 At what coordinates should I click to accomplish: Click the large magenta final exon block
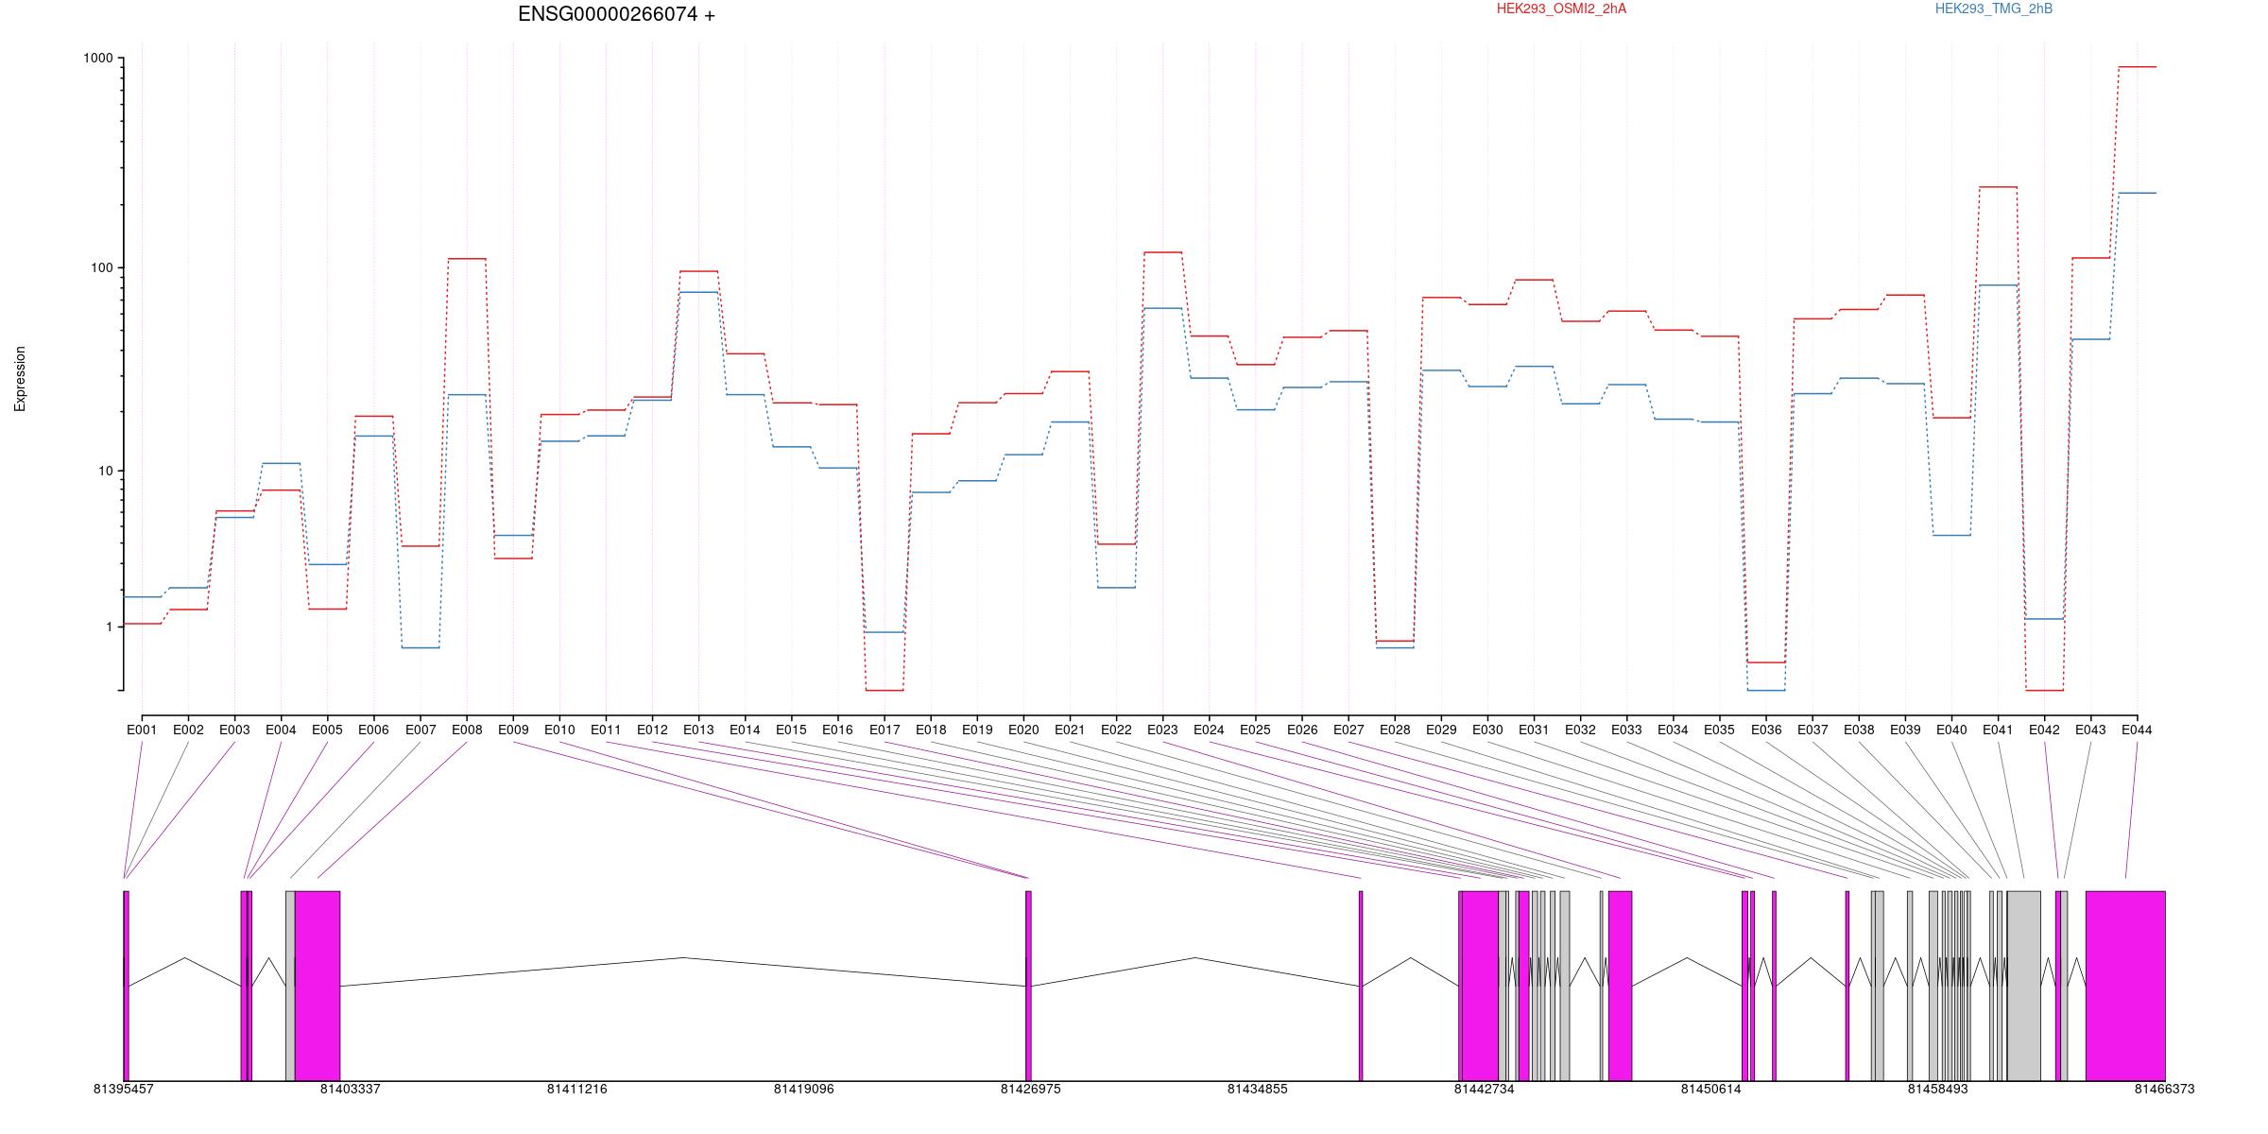pos(2125,986)
